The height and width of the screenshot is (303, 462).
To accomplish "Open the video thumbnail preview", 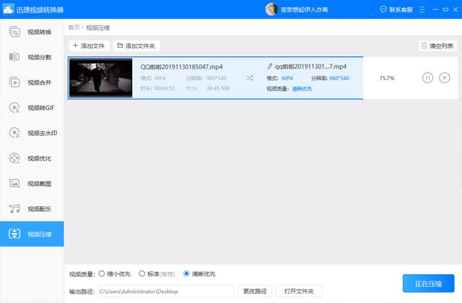I will pos(101,78).
